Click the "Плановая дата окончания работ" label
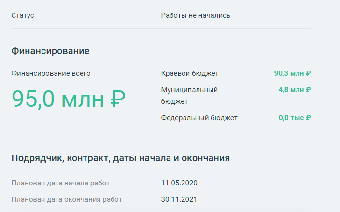 click(67, 199)
